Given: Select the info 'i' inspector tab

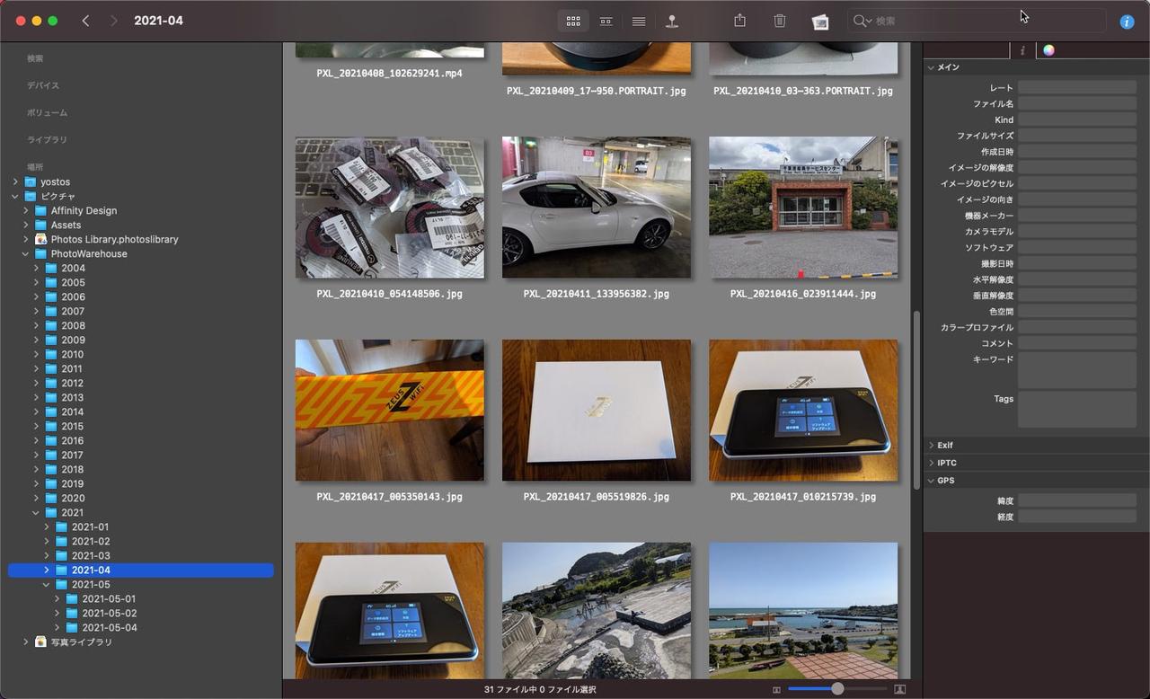Looking at the screenshot, I should 1022,50.
